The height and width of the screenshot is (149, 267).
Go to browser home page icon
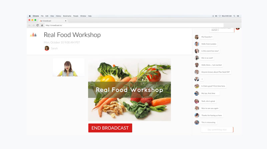pos(42,25)
